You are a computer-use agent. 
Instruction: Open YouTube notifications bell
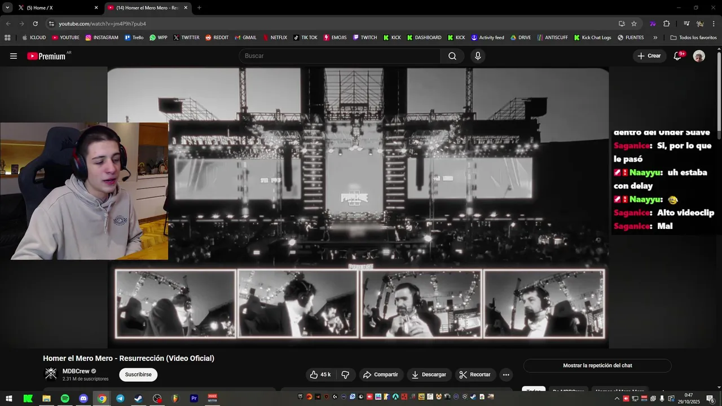(678, 56)
